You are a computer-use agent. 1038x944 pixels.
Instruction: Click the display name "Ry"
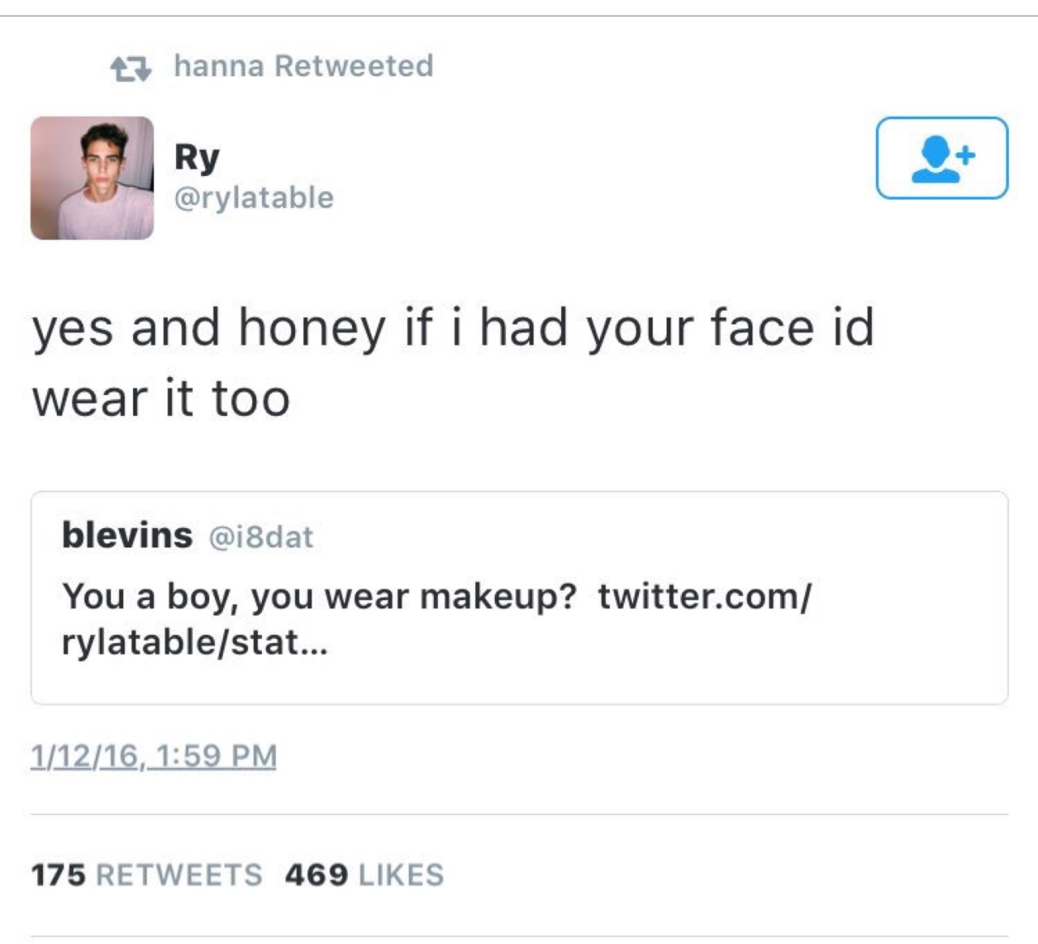(x=197, y=157)
